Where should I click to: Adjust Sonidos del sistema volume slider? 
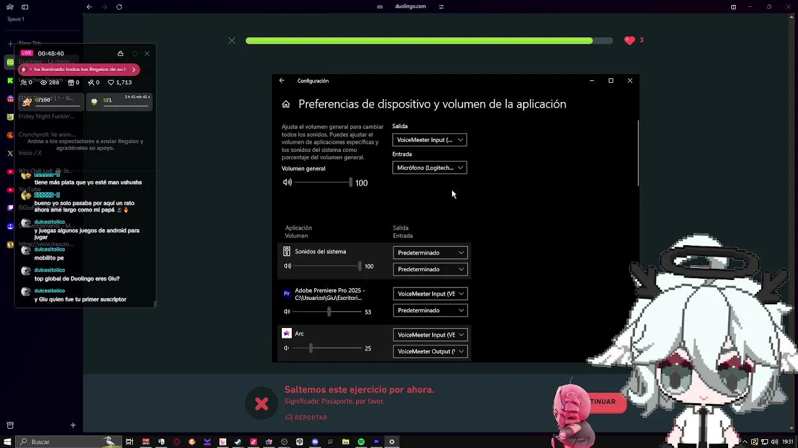point(328,266)
